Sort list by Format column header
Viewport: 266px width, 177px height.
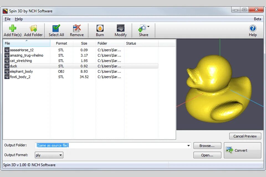[x=62, y=43]
